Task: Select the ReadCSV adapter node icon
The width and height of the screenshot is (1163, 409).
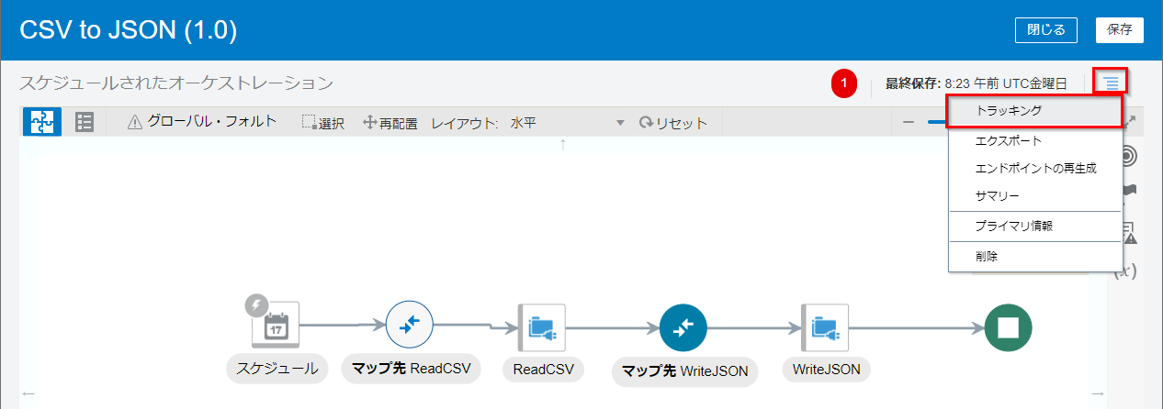Action: (541, 327)
